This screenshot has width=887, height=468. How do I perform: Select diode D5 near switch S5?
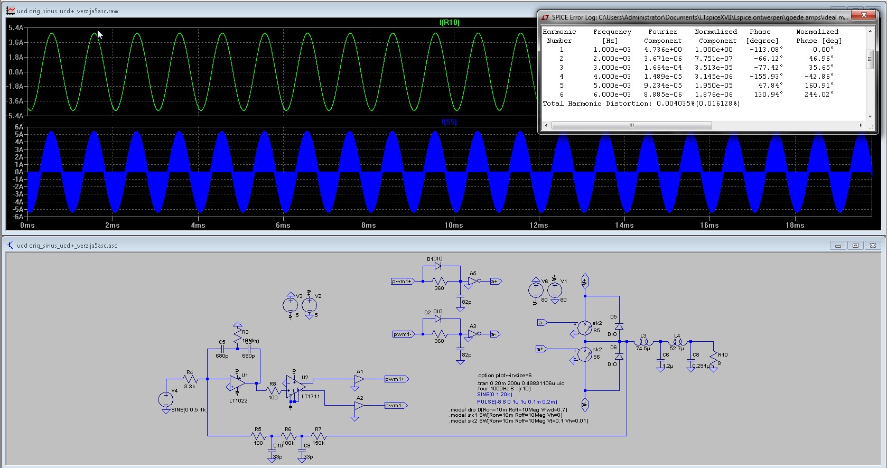[x=619, y=326]
